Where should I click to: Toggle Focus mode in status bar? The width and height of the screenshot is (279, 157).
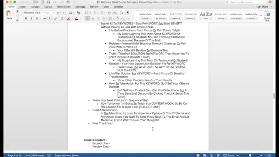click(229, 155)
